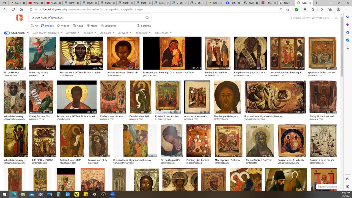The image size is (352, 198).
Task: Open the sidebar settings gear
Action: (348, 186)
